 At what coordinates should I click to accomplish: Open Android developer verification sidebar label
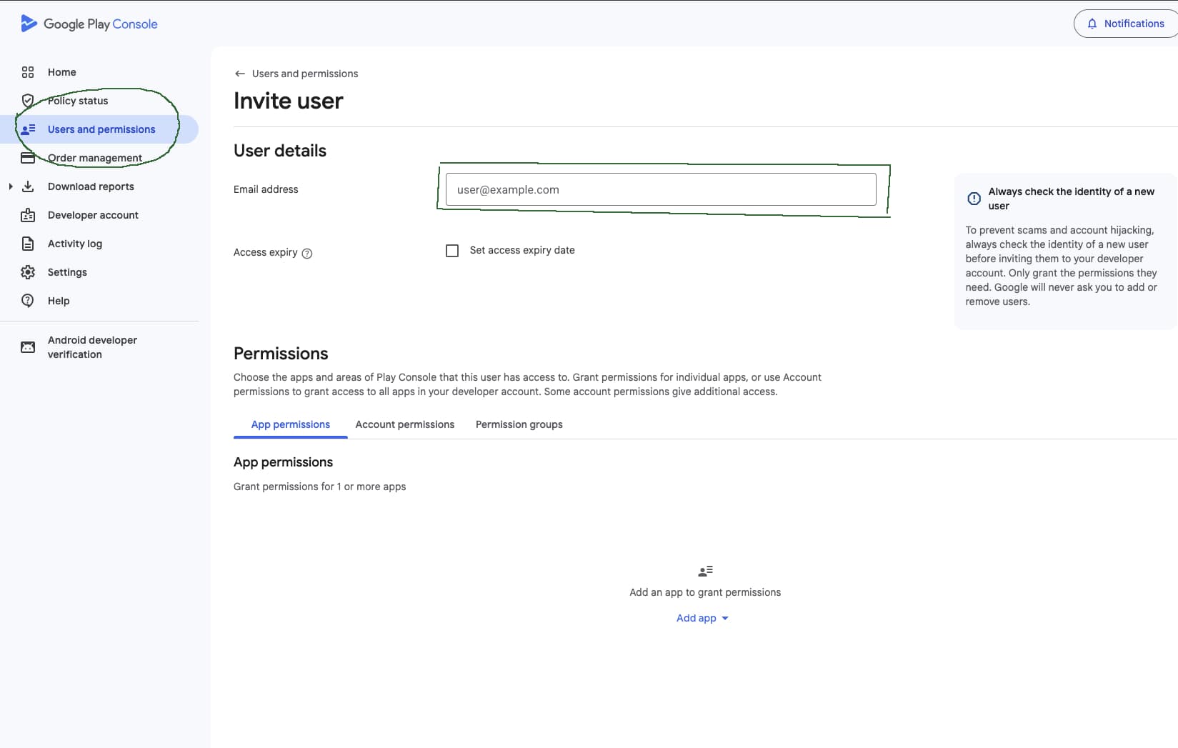point(92,347)
